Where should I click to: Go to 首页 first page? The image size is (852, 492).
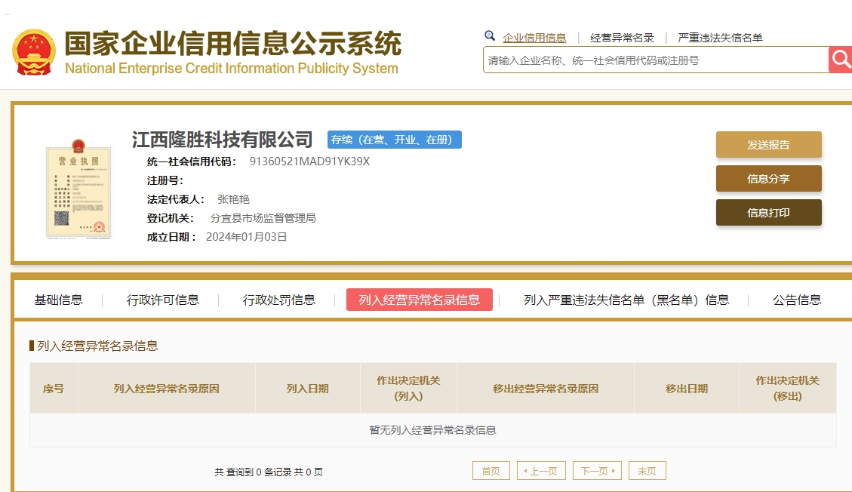491,471
